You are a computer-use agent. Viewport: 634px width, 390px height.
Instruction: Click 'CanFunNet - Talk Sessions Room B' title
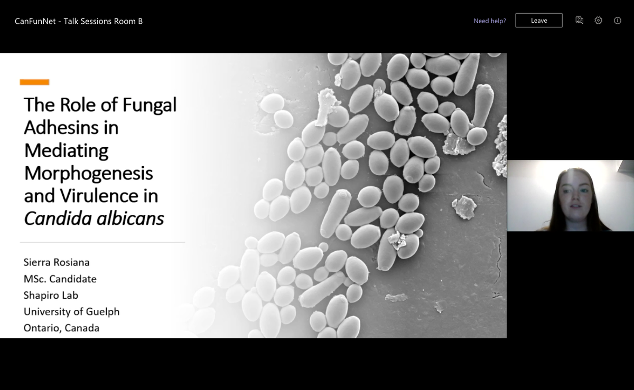pos(79,21)
